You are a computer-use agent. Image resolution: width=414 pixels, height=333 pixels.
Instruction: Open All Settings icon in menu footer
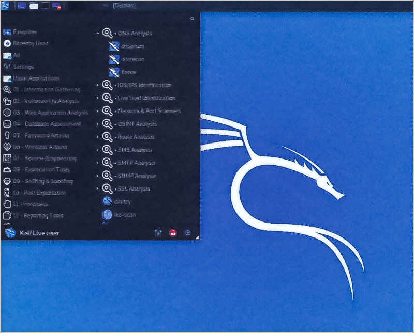[158, 233]
